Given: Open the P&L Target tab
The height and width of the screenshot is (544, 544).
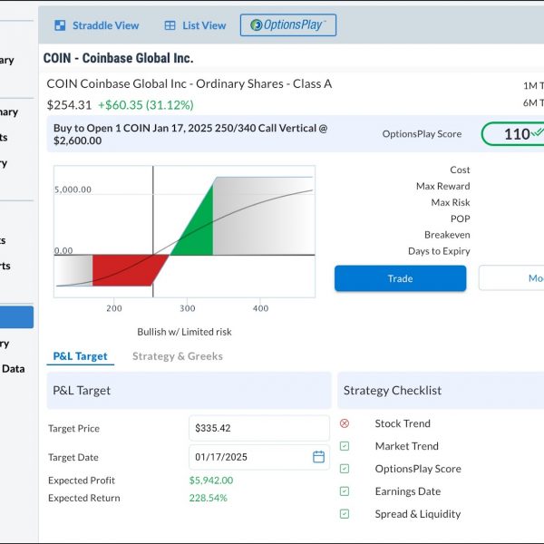Looking at the screenshot, I should (x=80, y=356).
